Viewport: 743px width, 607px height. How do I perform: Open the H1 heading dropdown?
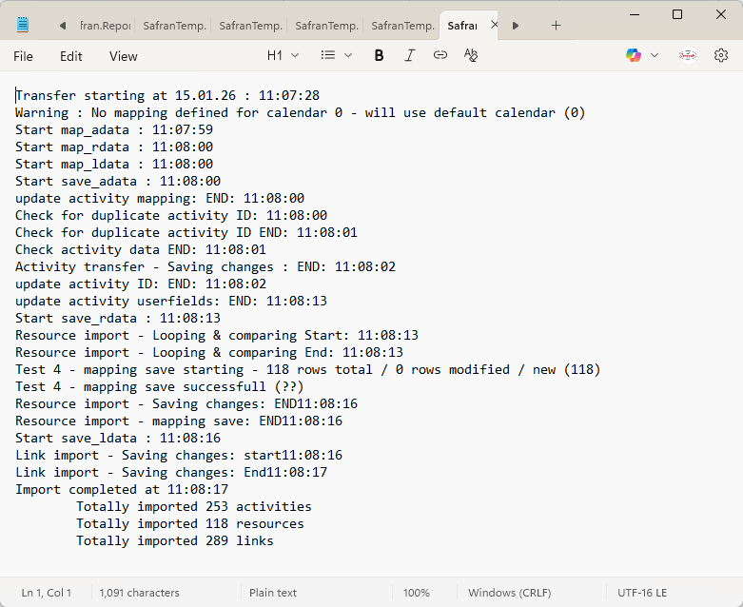pos(283,55)
